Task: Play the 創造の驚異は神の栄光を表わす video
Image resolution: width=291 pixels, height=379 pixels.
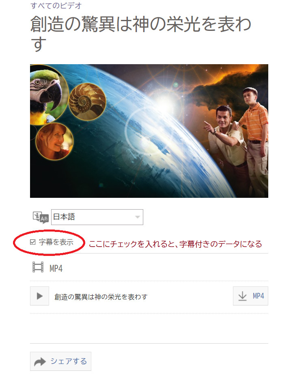Action: coord(40,296)
